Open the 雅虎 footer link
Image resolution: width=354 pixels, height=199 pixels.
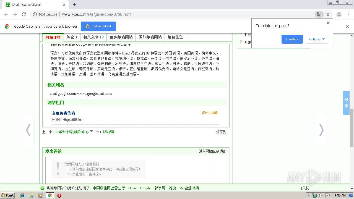[172, 188]
